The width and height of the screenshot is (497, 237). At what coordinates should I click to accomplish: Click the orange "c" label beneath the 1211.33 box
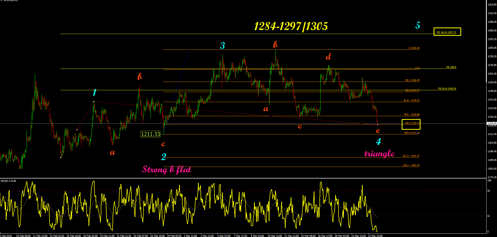click(x=163, y=144)
